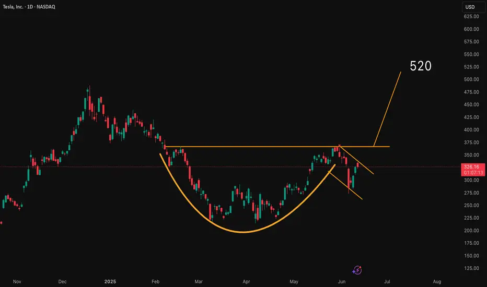Click the 250.00 price axis label
This screenshot has height=287, width=487.
[x=471, y=206]
